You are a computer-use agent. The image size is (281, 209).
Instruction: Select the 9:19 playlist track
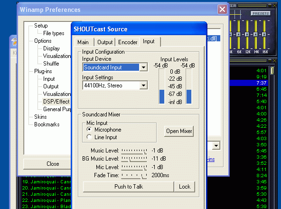(x=249, y=77)
